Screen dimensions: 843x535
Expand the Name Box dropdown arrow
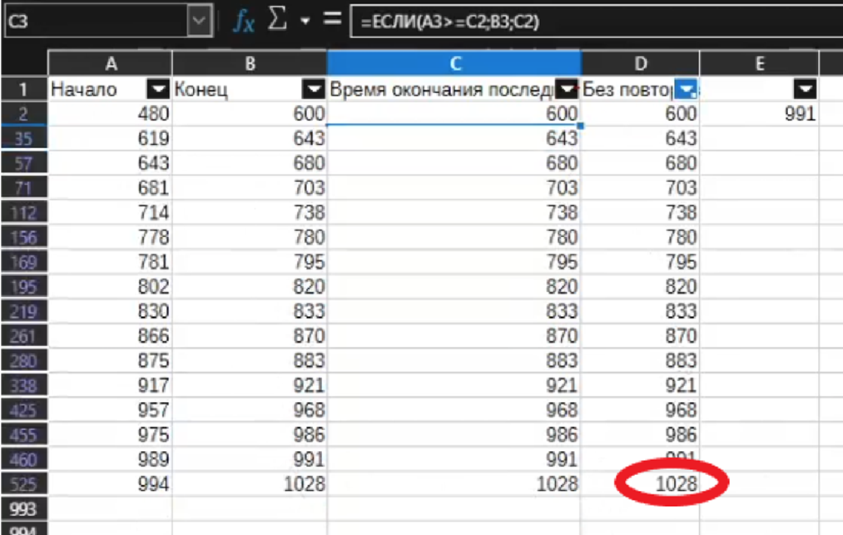point(198,22)
